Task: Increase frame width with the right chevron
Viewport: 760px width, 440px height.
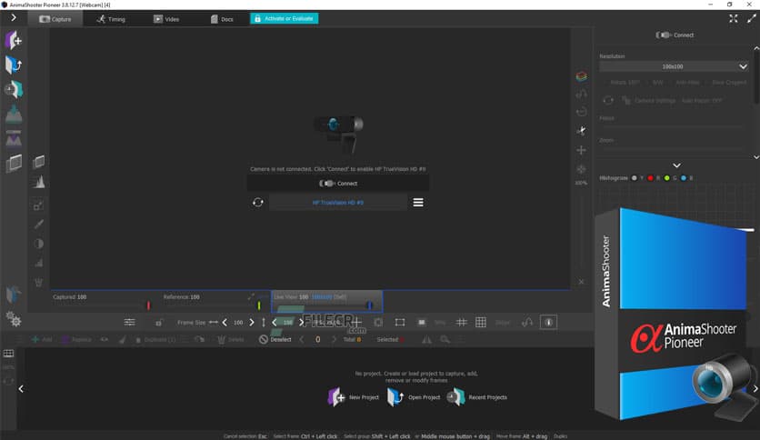Action: pyautogui.click(x=252, y=322)
